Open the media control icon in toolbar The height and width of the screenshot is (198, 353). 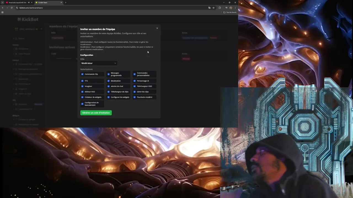pyautogui.click(x=226, y=8)
